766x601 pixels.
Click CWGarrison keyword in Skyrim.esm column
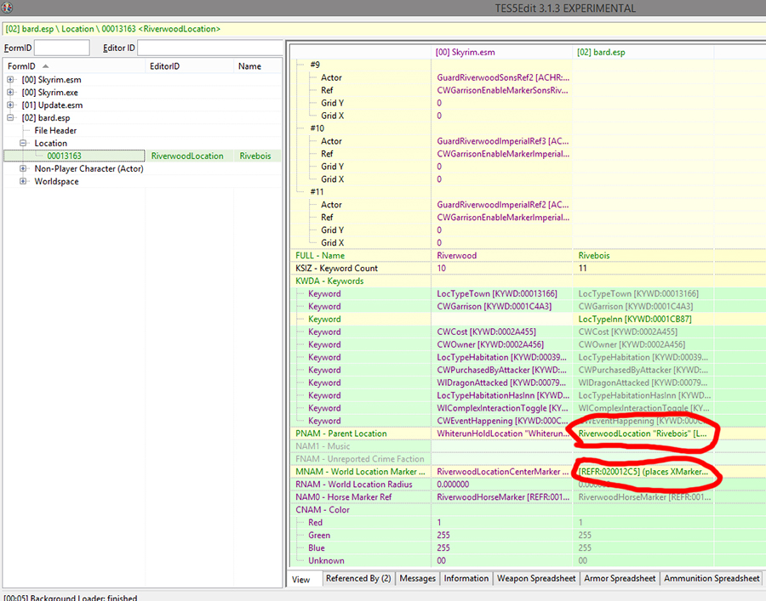(x=494, y=306)
